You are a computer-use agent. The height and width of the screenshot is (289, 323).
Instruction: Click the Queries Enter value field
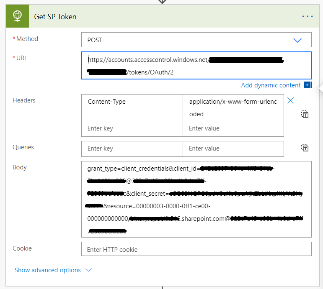[x=233, y=148]
